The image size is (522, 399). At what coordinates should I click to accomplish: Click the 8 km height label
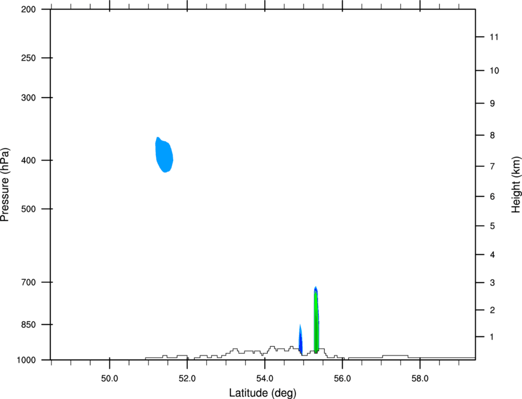point(493,136)
